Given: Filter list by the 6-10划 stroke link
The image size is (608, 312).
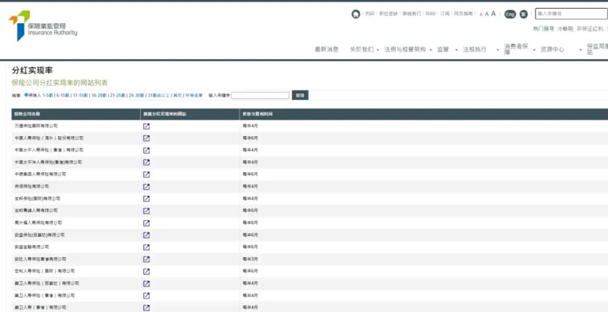Looking at the screenshot, I should point(63,95).
